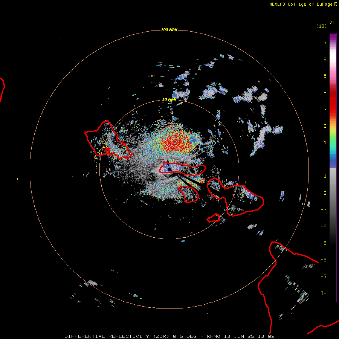Click the -2 dB tick label on the color bar

(324, 193)
